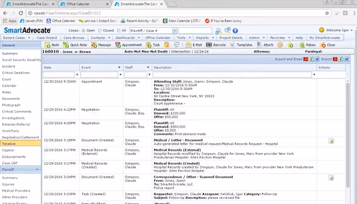Click the checklist icon after Task
The height and width of the screenshot is (204, 357).
coord(167,45)
